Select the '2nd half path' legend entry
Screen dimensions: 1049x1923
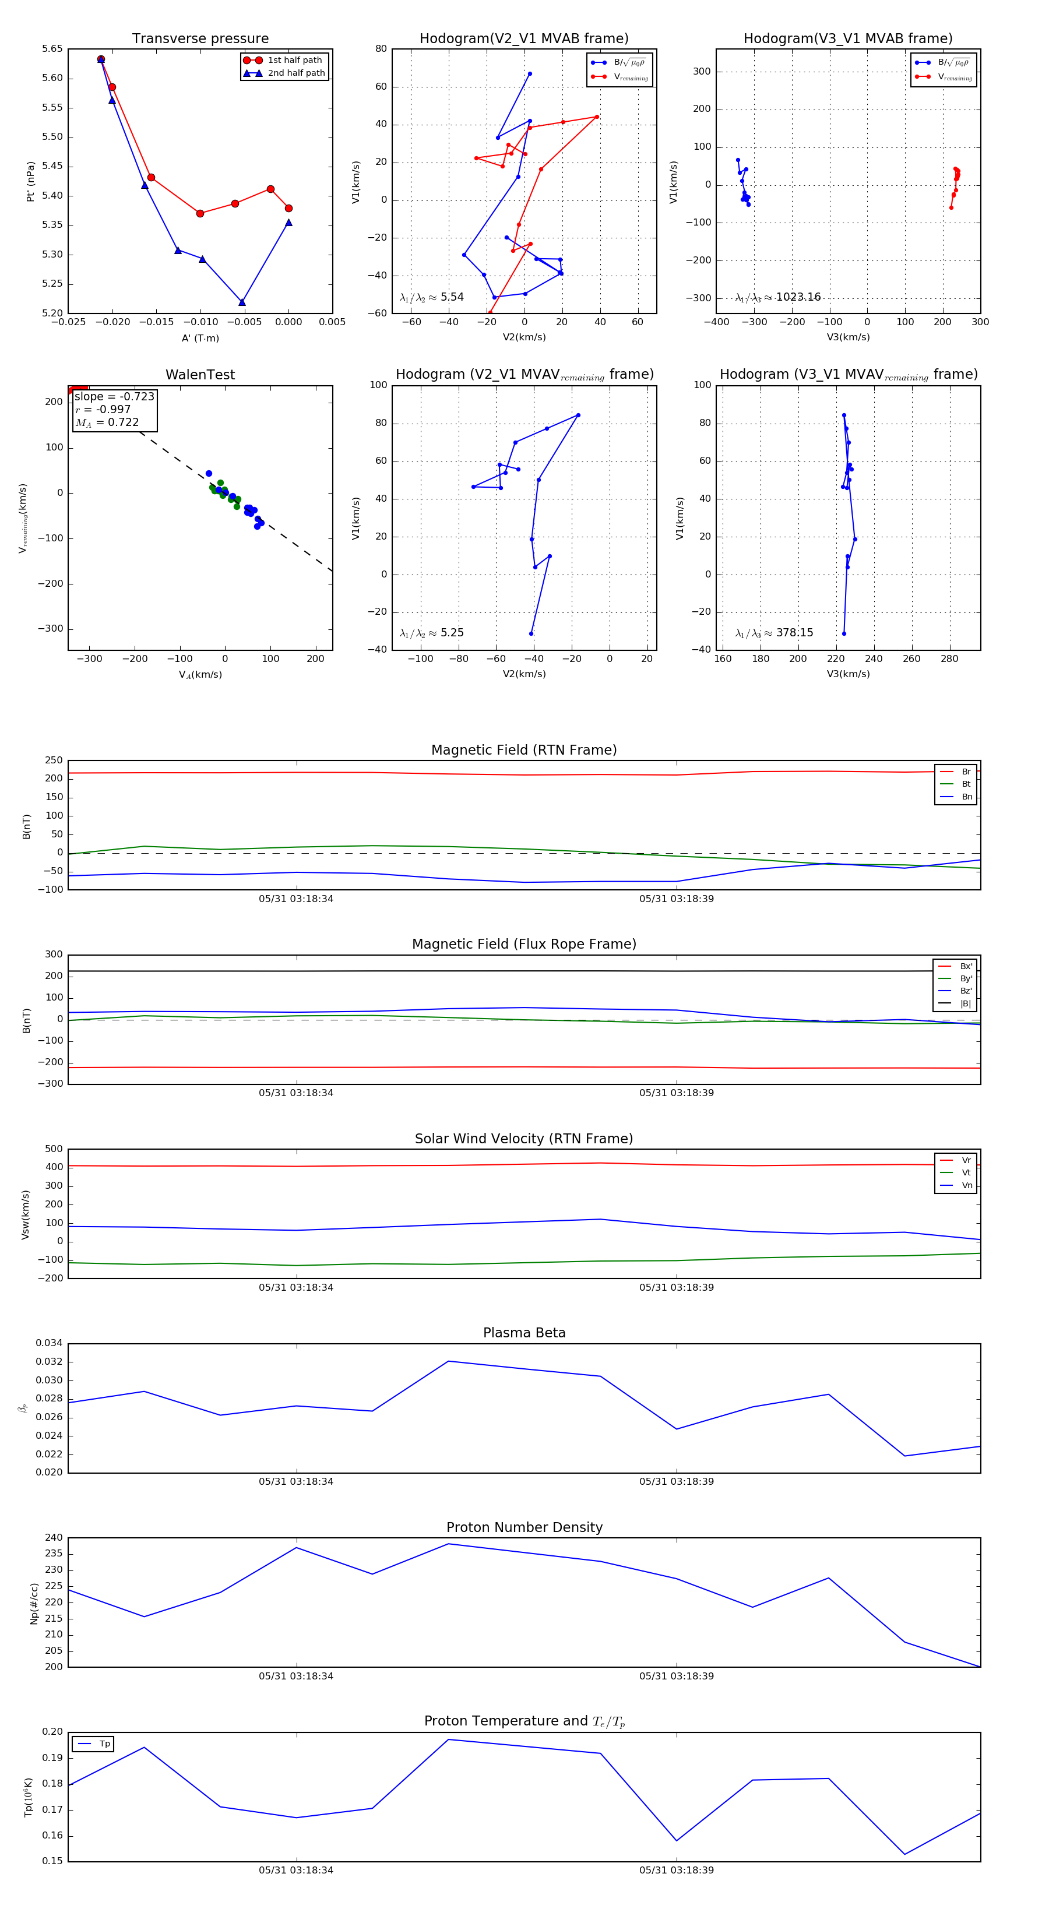pyautogui.click(x=284, y=73)
